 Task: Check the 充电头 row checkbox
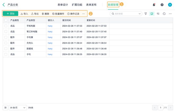6,43
